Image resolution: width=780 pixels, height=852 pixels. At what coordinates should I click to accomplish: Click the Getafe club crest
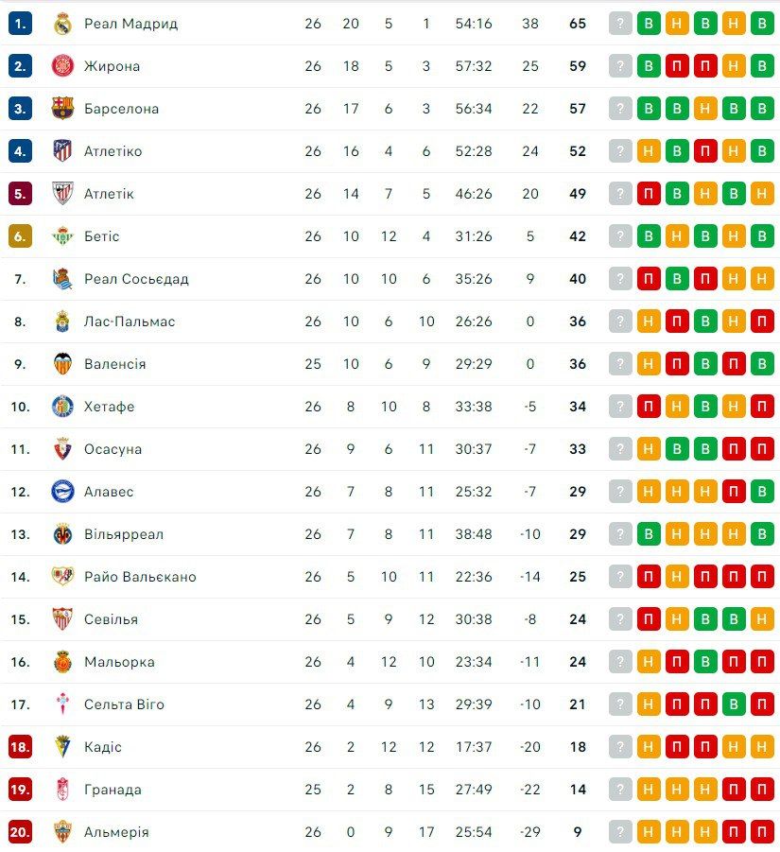tap(62, 407)
